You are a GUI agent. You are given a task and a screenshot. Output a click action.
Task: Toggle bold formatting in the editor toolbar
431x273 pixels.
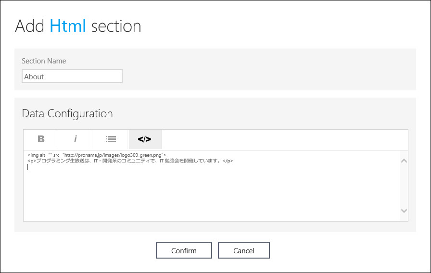tap(41, 139)
